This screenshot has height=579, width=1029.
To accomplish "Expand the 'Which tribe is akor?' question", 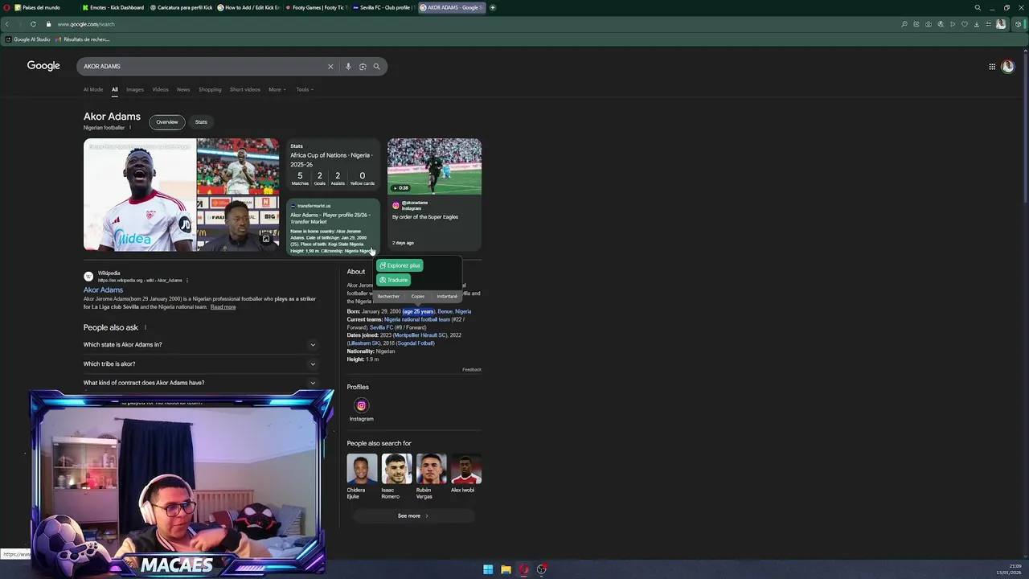I will 201,363.
